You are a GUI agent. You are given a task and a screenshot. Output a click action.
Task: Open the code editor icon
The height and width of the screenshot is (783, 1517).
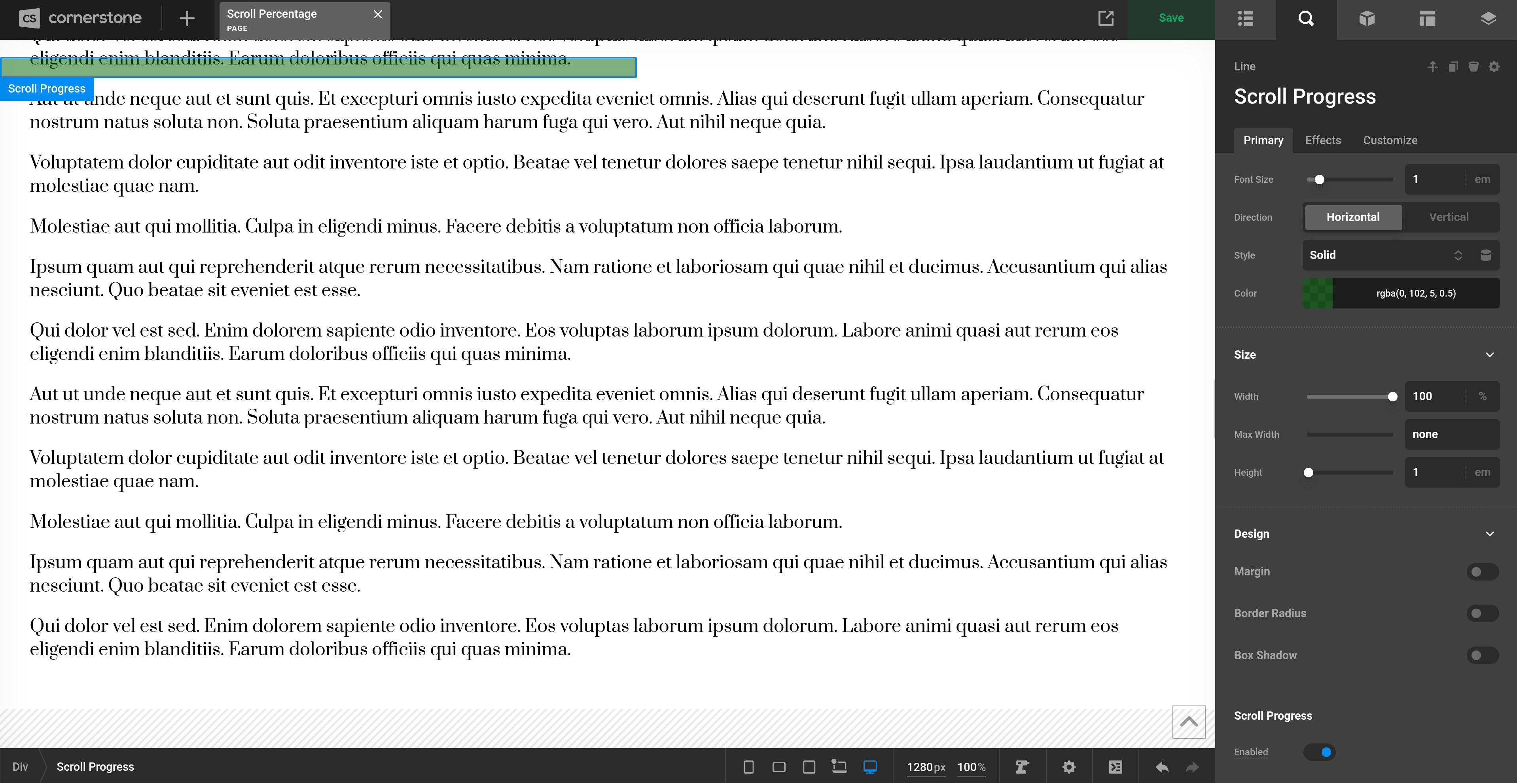(1115, 766)
